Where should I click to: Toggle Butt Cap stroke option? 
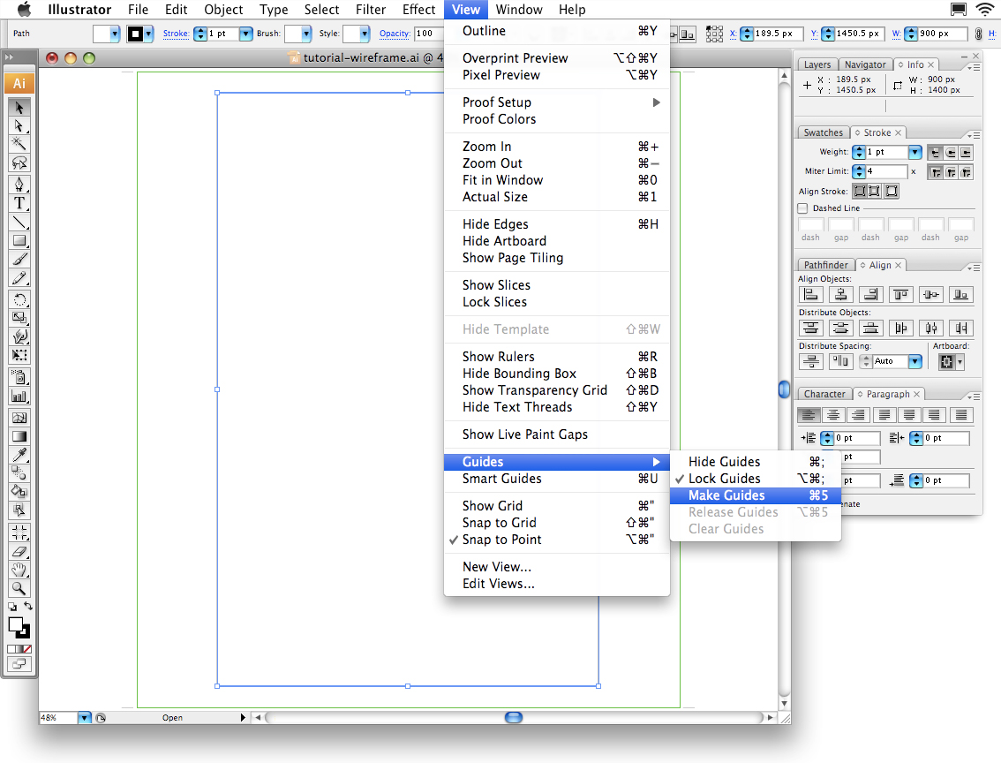click(x=936, y=153)
